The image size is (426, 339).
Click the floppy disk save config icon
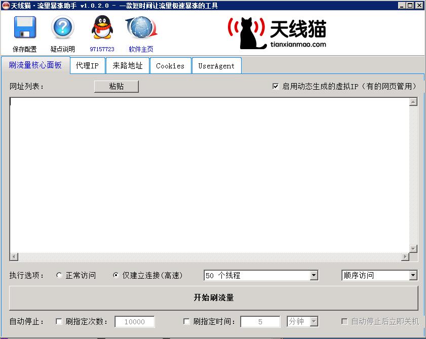[25, 27]
